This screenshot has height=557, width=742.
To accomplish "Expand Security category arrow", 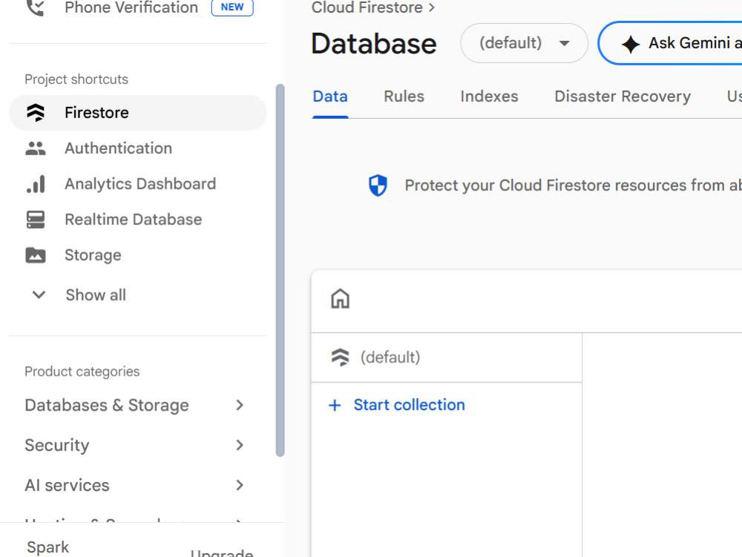I will coord(240,445).
